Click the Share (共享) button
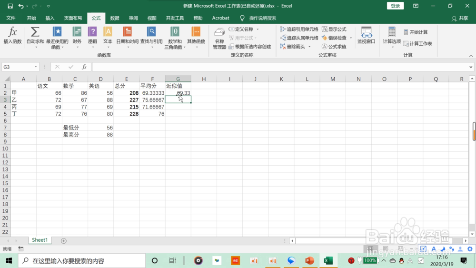Screen dimensions: 476x268 (460, 18)
